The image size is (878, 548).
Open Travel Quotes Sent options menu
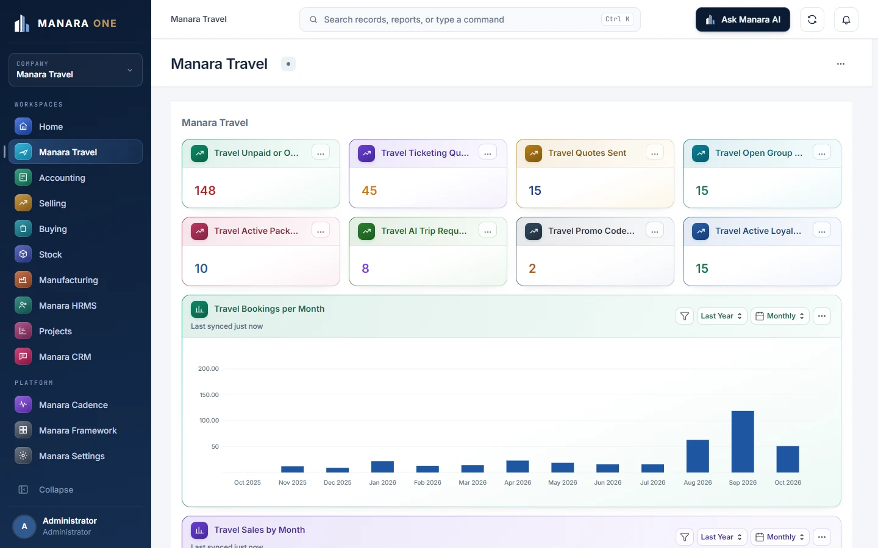coord(655,152)
